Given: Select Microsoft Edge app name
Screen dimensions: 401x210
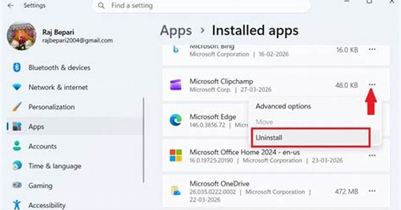Looking at the screenshot, I should [x=213, y=117].
